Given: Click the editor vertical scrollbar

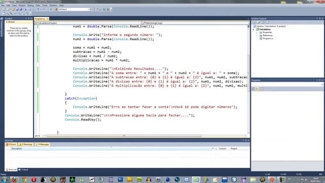Looking at the screenshot, I should coord(248,79).
